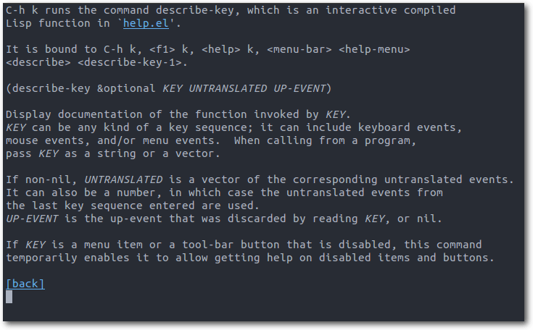Click "nil." ending the UP-EVENT sentence
Viewport: 533px width, 330px height.
coord(429,219)
